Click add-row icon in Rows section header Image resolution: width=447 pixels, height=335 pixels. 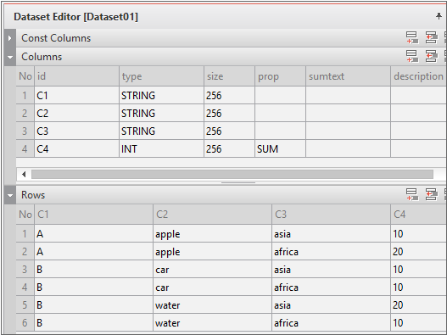point(412,194)
